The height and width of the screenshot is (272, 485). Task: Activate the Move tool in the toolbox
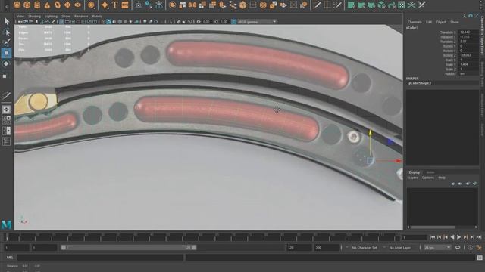pyautogui.click(x=6, y=53)
